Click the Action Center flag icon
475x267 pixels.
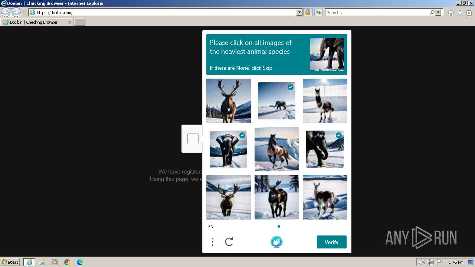pos(440,262)
